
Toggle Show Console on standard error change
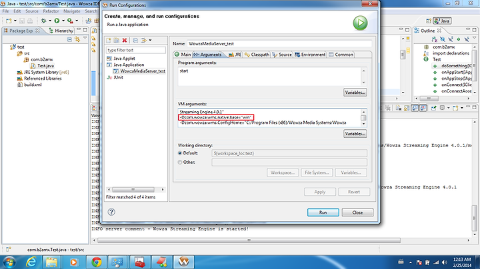[x=423, y=108]
